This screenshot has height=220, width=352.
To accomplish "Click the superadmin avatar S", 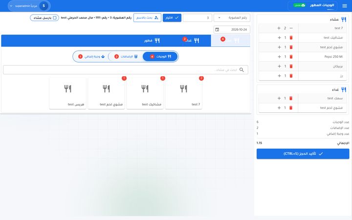I will pos(44,6).
